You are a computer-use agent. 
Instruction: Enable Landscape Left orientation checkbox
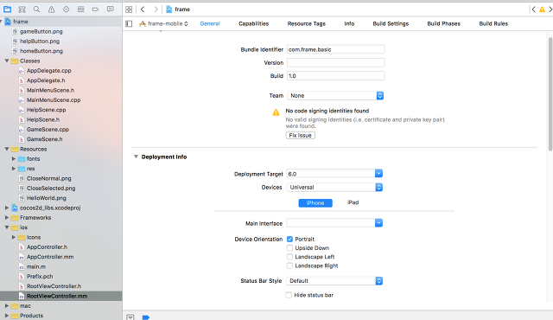[x=289, y=257]
